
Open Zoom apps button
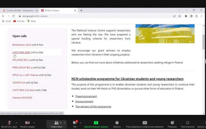(188, 123)
